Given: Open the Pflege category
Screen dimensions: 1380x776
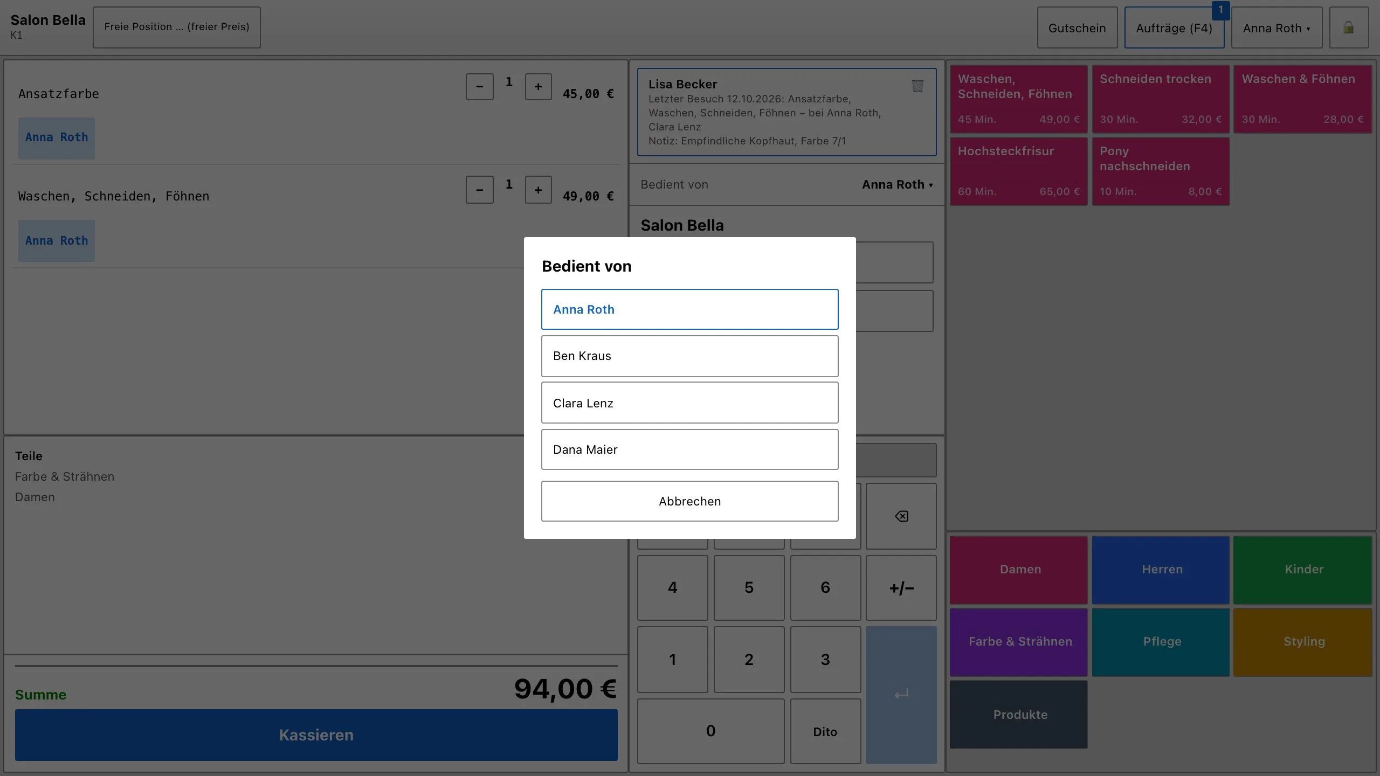Looking at the screenshot, I should pyautogui.click(x=1161, y=642).
